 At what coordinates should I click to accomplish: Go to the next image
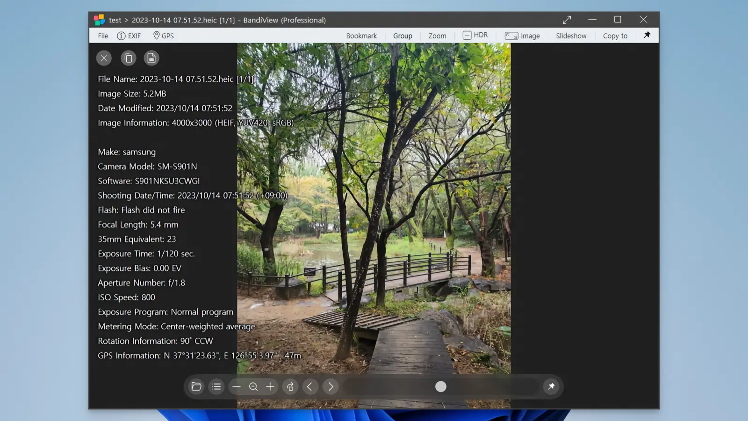coord(331,387)
